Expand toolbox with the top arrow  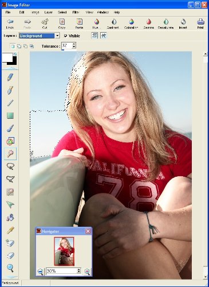(10, 68)
